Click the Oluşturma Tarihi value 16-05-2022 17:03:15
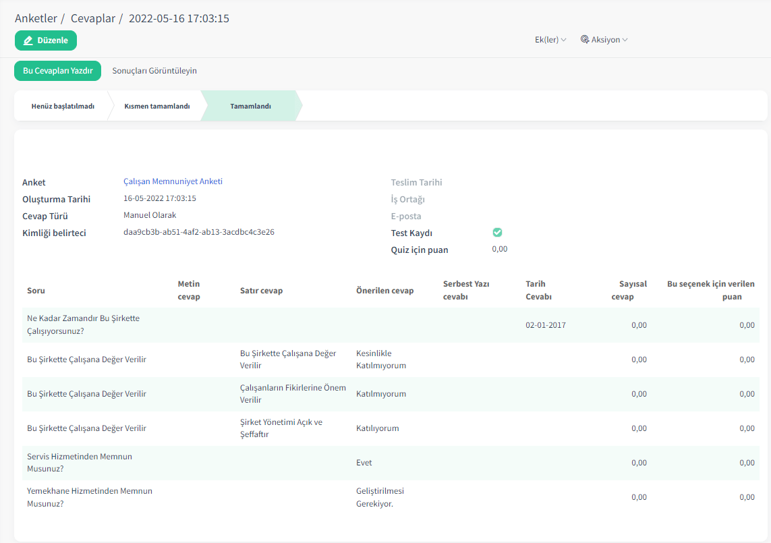 pyautogui.click(x=160, y=199)
